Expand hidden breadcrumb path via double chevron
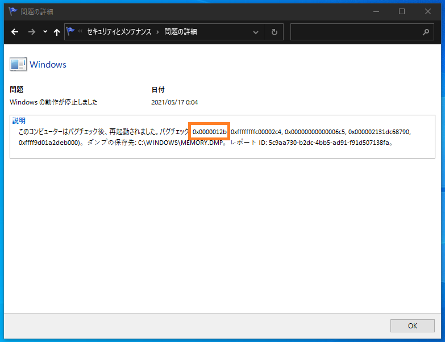Viewport: 445px width, 342px height. point(80,31)
